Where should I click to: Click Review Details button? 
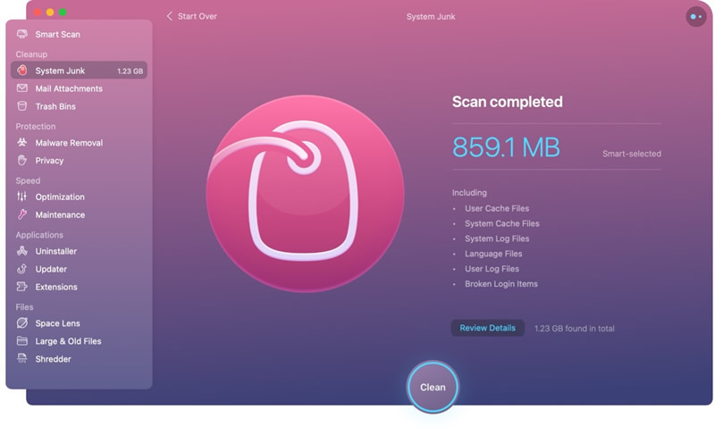(487, 328)
